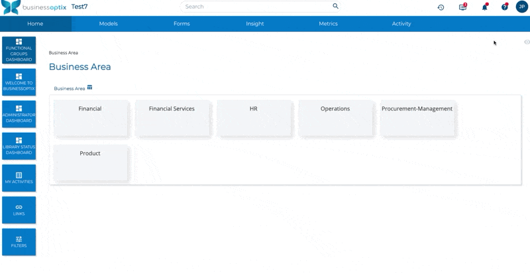This screenshot has height=273, width=530.
Task: Open the JP user avatar menu
Action: tap(521, 7)
